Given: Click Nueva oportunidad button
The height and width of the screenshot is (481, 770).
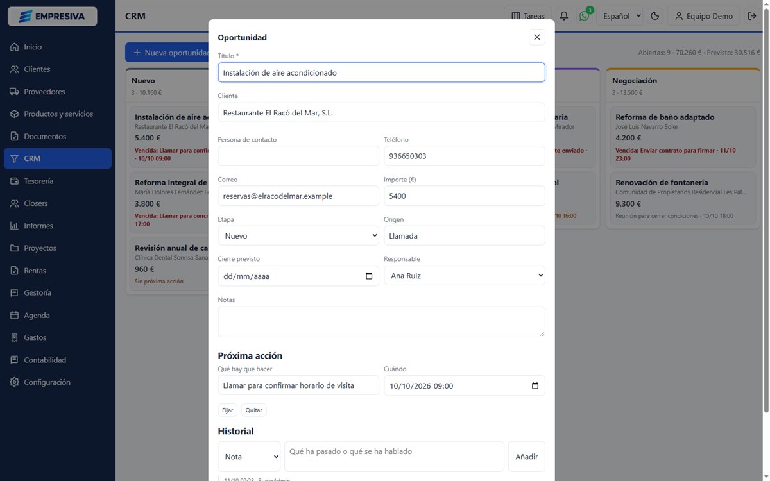Looking at the screenshot, I should [167, 53].
